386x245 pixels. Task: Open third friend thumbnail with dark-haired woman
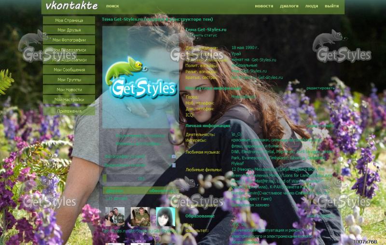(x=165, y=217)
